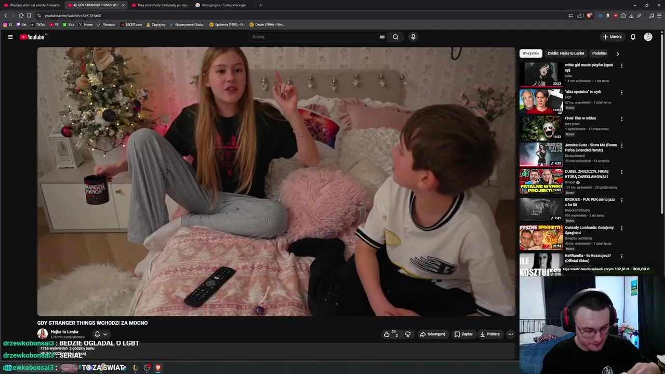Open options for 'DUBIEL ZNISZCZYŁ FIRMĘ' video
665x374 pixels.
tap(621, 172)
